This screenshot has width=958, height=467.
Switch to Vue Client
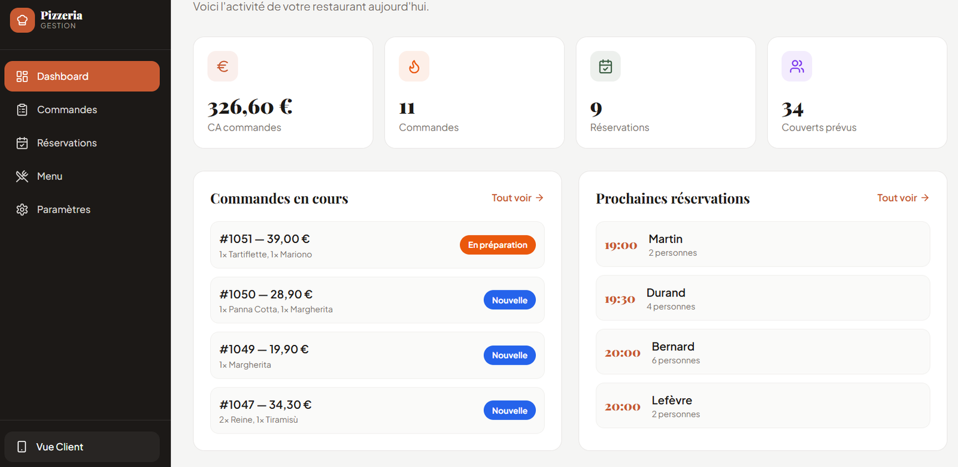[x=82, y=447]
